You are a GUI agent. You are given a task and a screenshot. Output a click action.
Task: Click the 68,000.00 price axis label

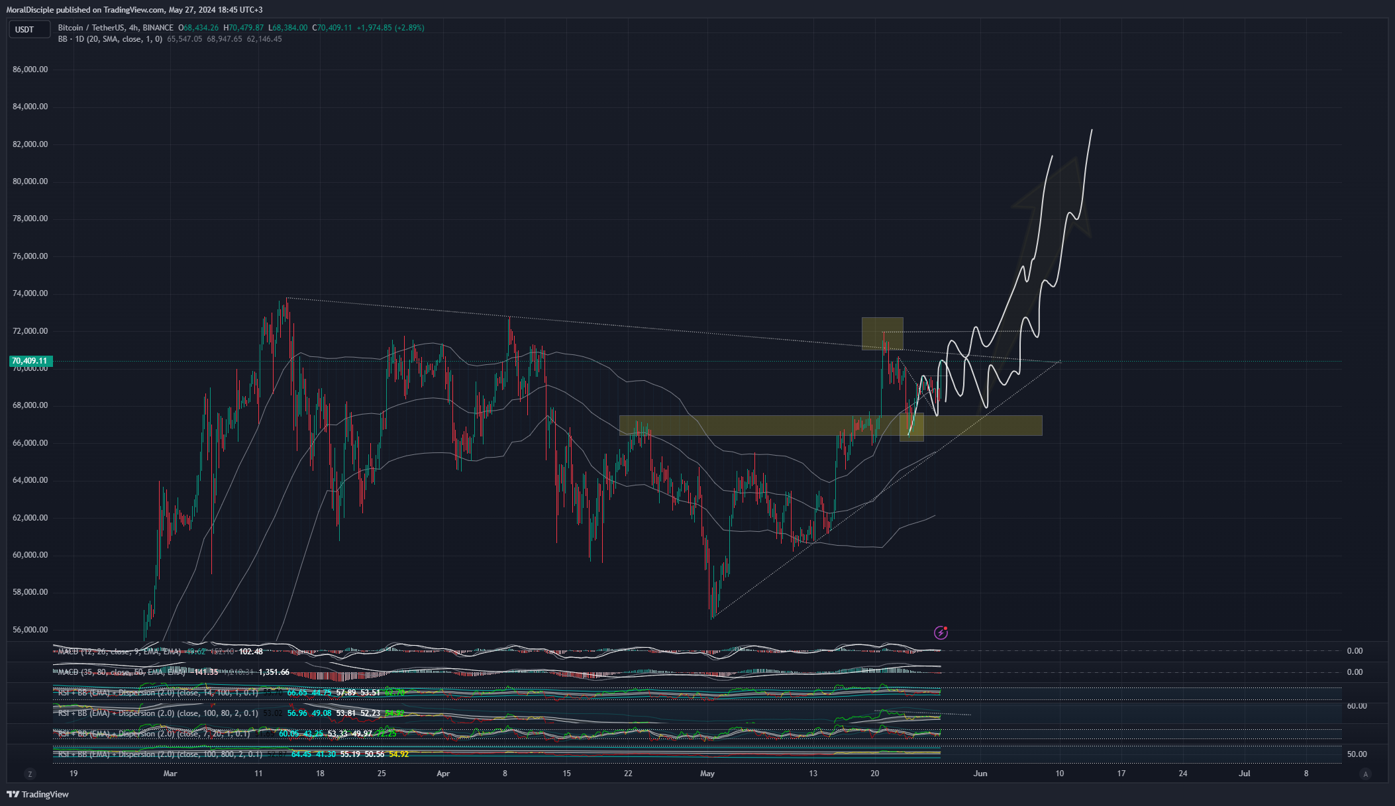pos(30,405)
